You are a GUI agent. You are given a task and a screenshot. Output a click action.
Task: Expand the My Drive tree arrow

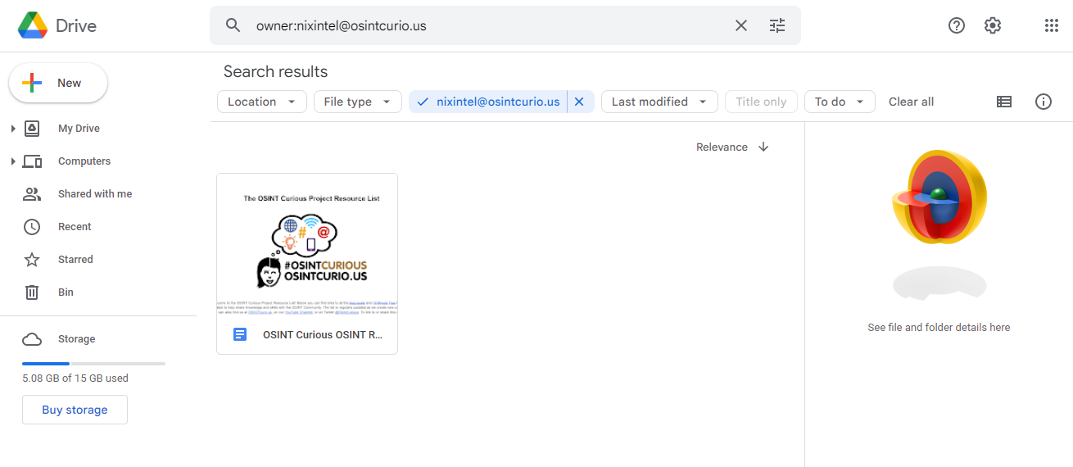click(x=13, y=129)
